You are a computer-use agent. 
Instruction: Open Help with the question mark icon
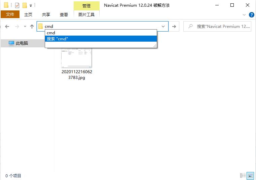[x=251, y=15]
